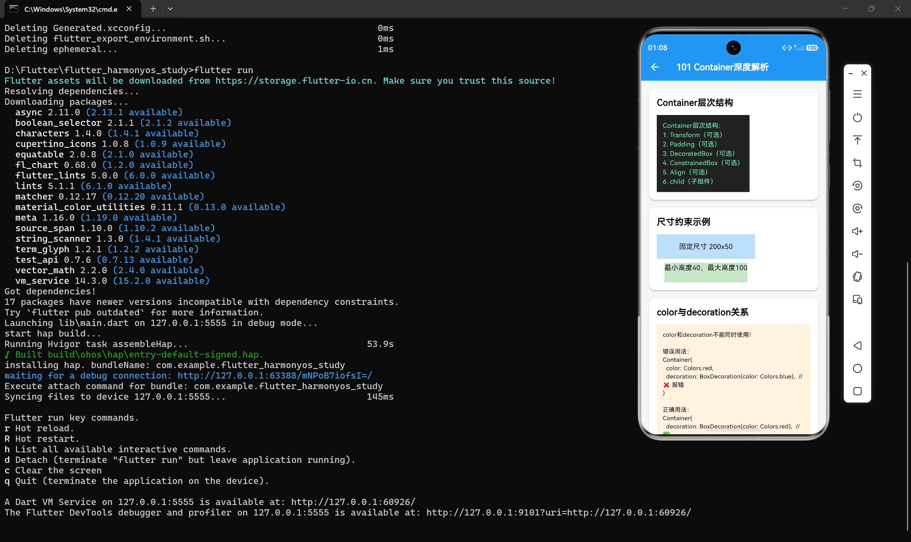Tap the back arrow in app bar

pos(655,67)
